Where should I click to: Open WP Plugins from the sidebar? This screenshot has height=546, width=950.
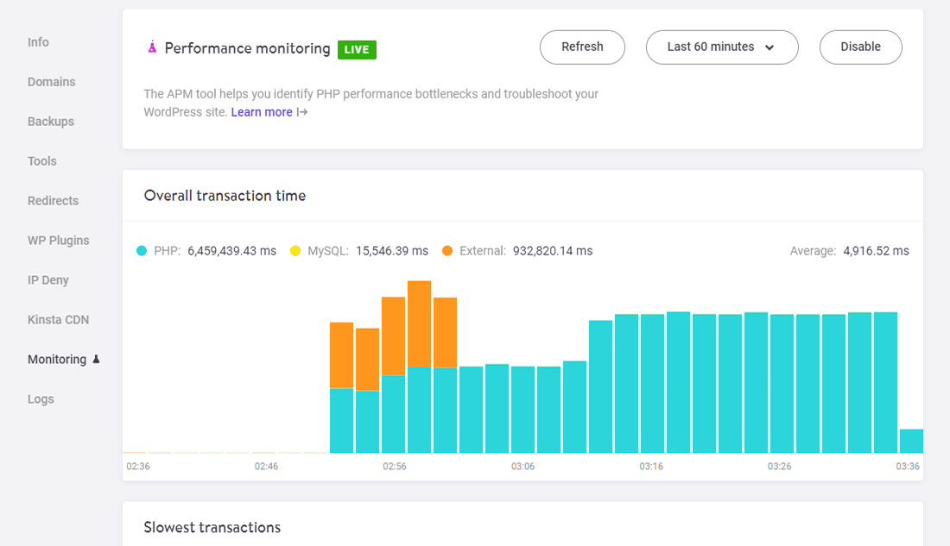(58, 240)
